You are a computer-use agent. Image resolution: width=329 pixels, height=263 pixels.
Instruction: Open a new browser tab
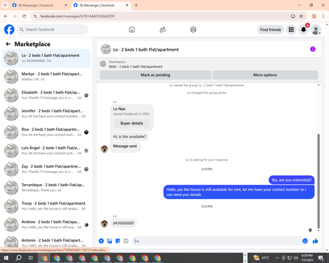pos(136,5)
